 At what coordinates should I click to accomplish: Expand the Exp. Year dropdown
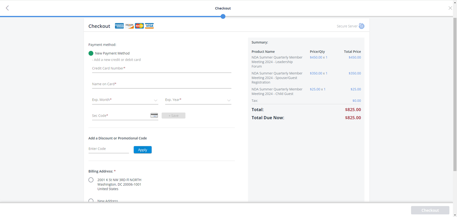[x=198, y=100]
